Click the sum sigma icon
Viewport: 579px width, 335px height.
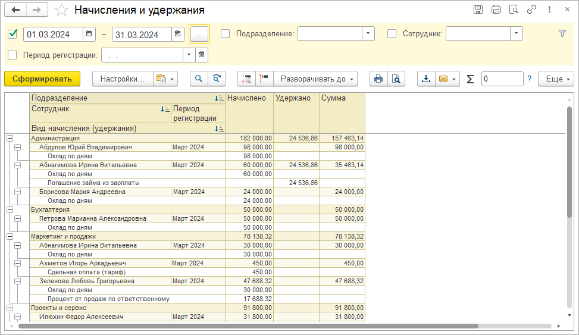pyautogui.click(x=471, y=79)
